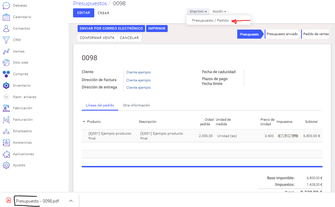Open the Fabricación robot arm icon
Image resolution: width=335 pixels, height=207 pixels.
tap(6, 108)
